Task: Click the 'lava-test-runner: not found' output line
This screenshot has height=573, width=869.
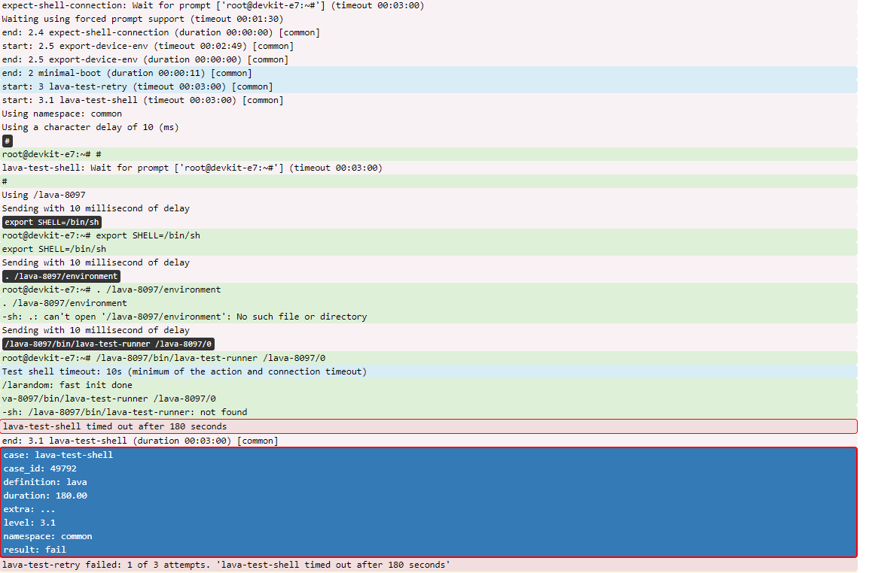Action: pos(429,412)
